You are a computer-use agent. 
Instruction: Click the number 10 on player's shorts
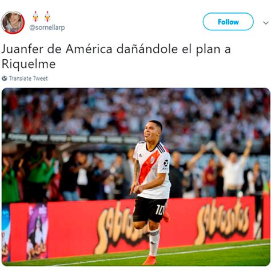point(160,209)
